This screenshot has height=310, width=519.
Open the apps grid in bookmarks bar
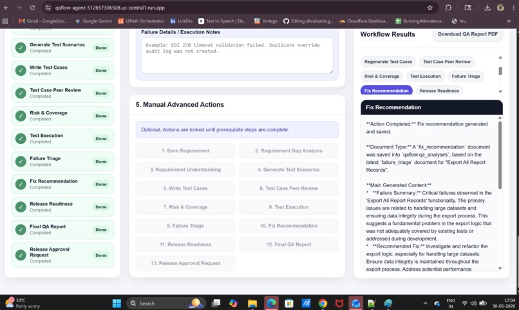point(5,21)
